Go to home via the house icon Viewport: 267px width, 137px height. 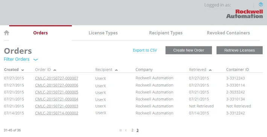coord(6,33)
